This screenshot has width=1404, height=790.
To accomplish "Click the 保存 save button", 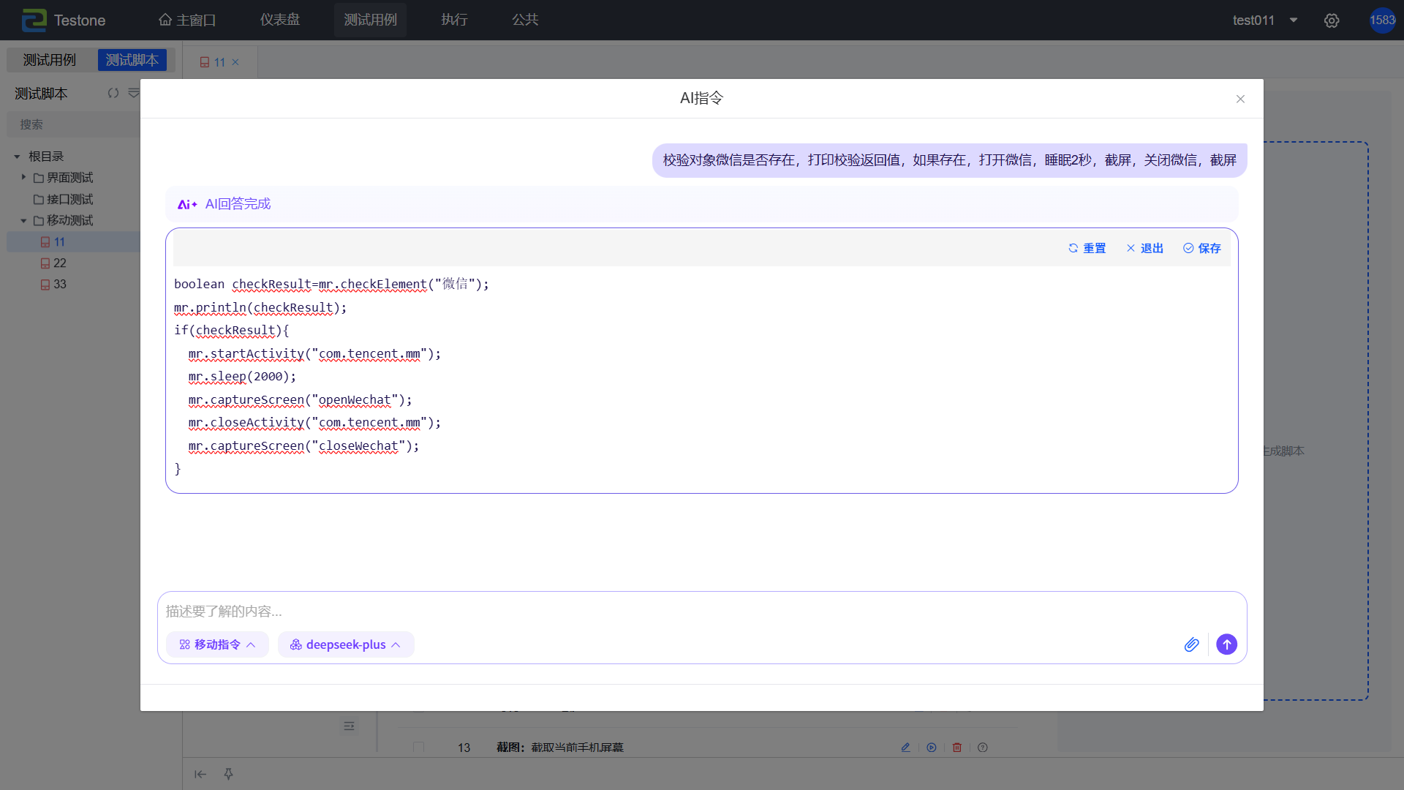I will click(x=1201, y=248).
